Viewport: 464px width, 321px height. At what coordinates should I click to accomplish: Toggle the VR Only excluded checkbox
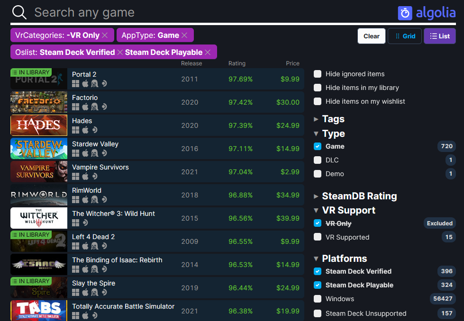(318, 223)
